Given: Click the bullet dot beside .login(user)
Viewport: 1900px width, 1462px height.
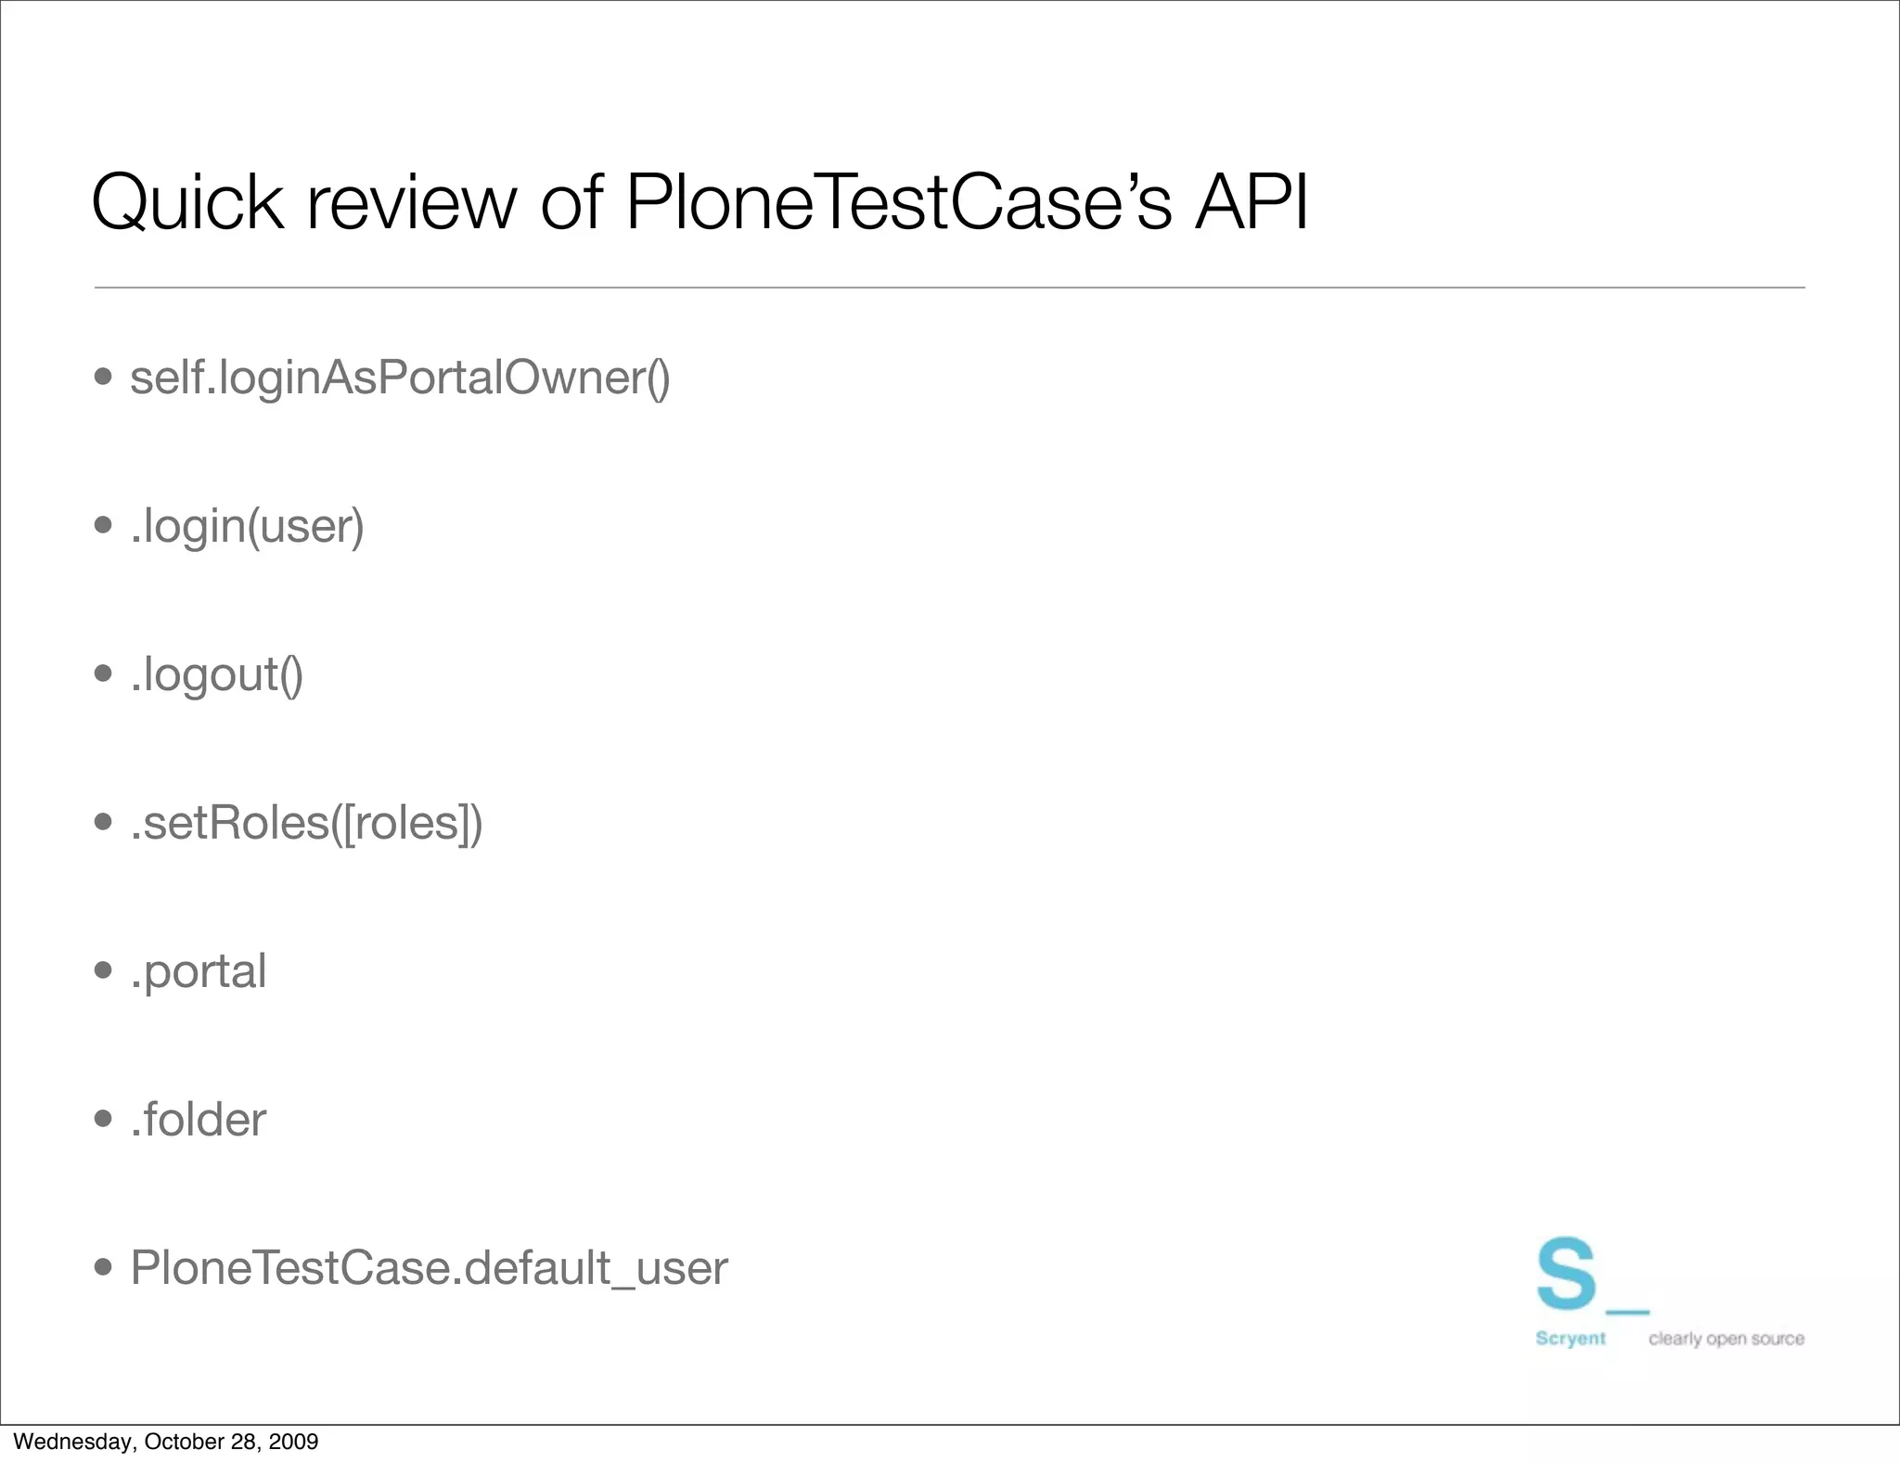Looking at the screenshot, I should 104,526.
